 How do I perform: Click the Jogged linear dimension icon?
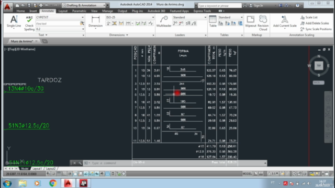151,23
